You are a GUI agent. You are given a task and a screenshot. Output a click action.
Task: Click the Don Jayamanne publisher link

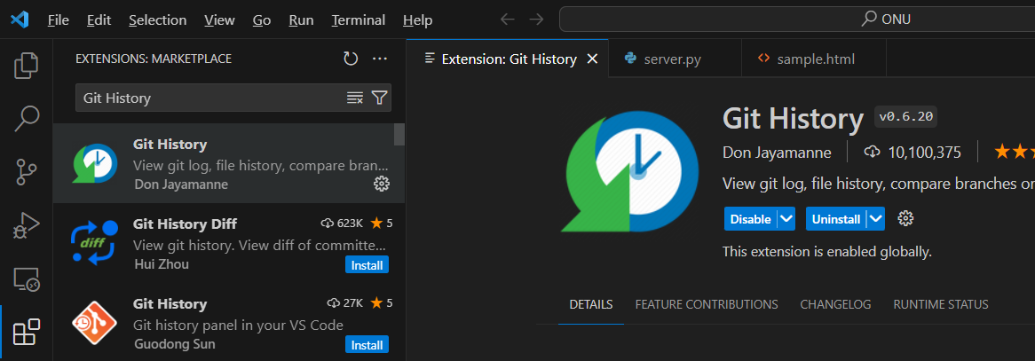click(x=777, y=153)
